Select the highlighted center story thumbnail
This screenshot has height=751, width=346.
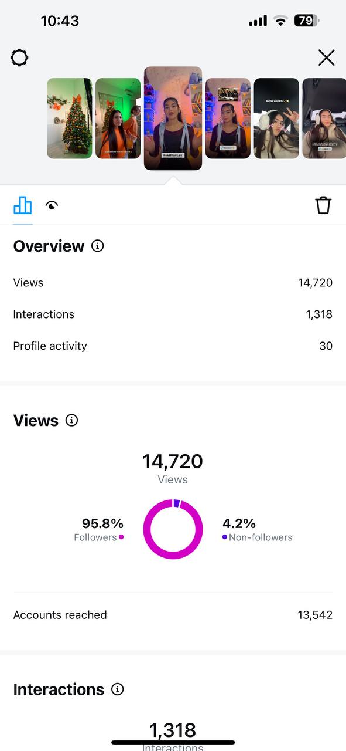(x=173, y=119)
